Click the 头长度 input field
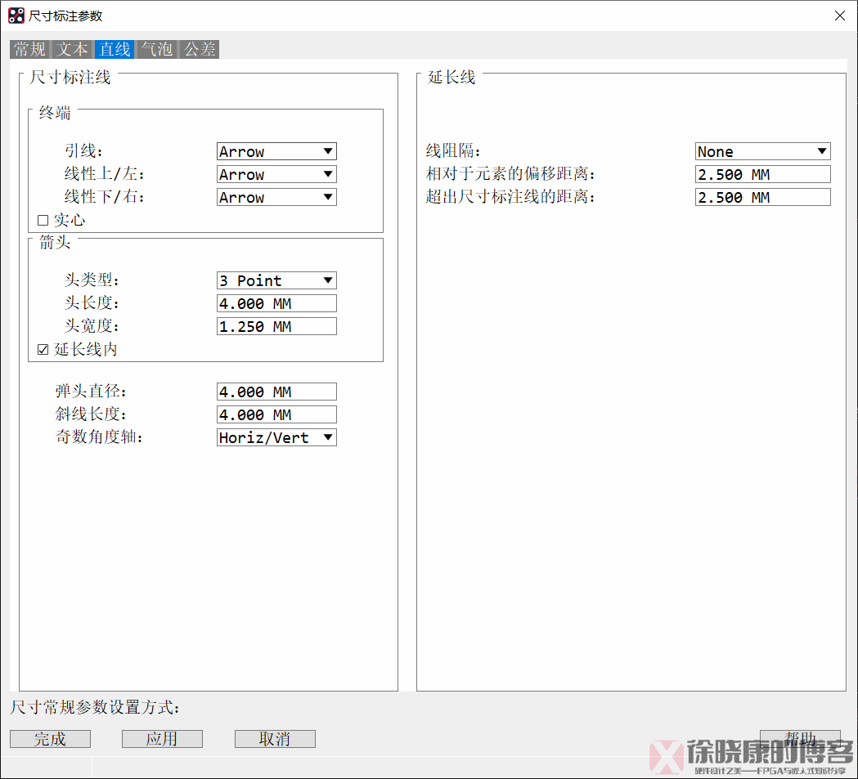This screenshot has width=858, height=779. (x=276, y=303)
